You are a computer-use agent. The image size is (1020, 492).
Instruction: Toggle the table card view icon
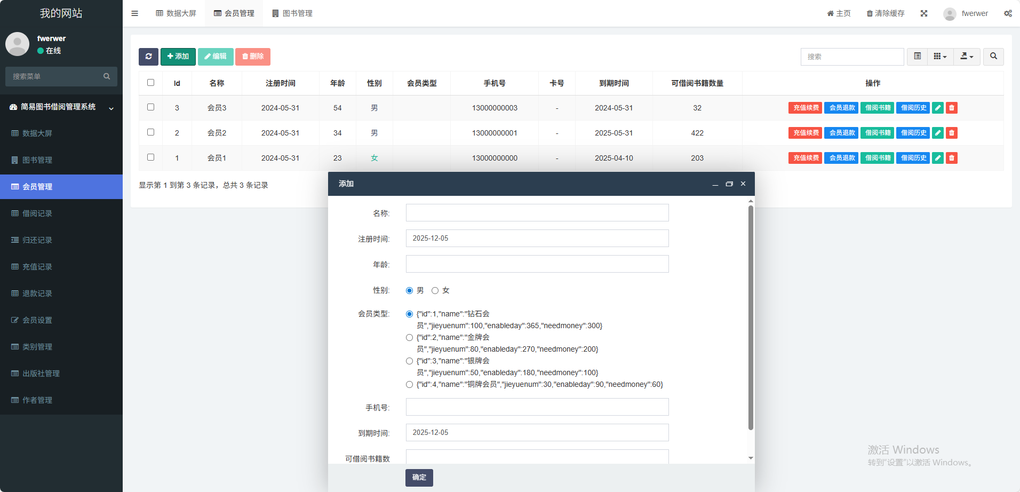917,57
